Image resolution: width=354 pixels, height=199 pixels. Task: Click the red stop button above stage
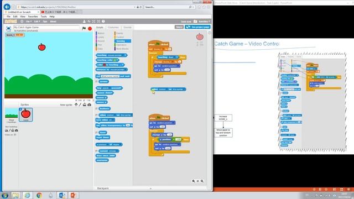(x=90, y=28)
